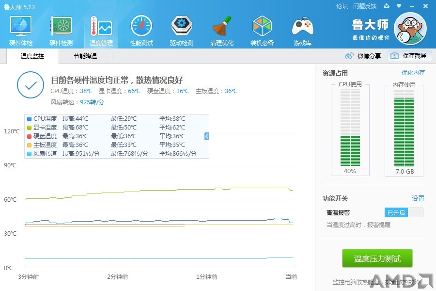This screenshot has width=436, height=291.
Task: Click the green GPU temperature graph line
Action: [x=158, y=191]
